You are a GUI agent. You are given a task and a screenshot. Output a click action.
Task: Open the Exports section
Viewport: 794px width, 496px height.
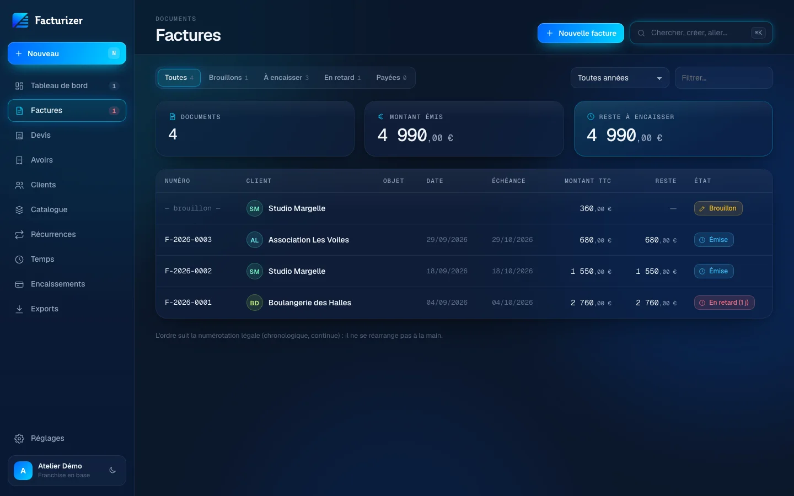click(x=67, y=309)
